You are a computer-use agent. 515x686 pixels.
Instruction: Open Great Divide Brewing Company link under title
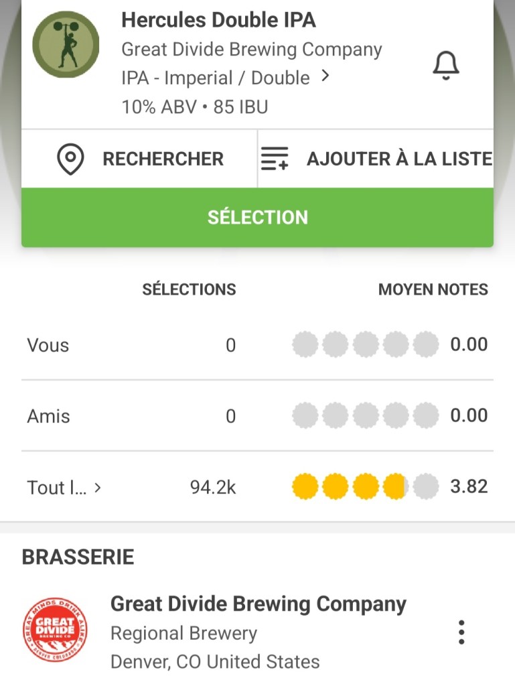click(251, 50)
